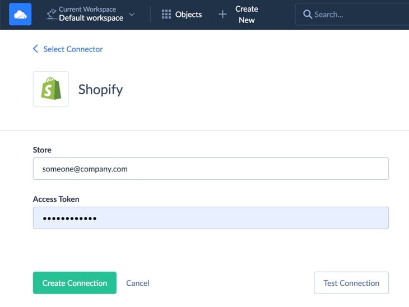Click the Skyvia cloud logo
409x307 pixels.
coord(20,14)
